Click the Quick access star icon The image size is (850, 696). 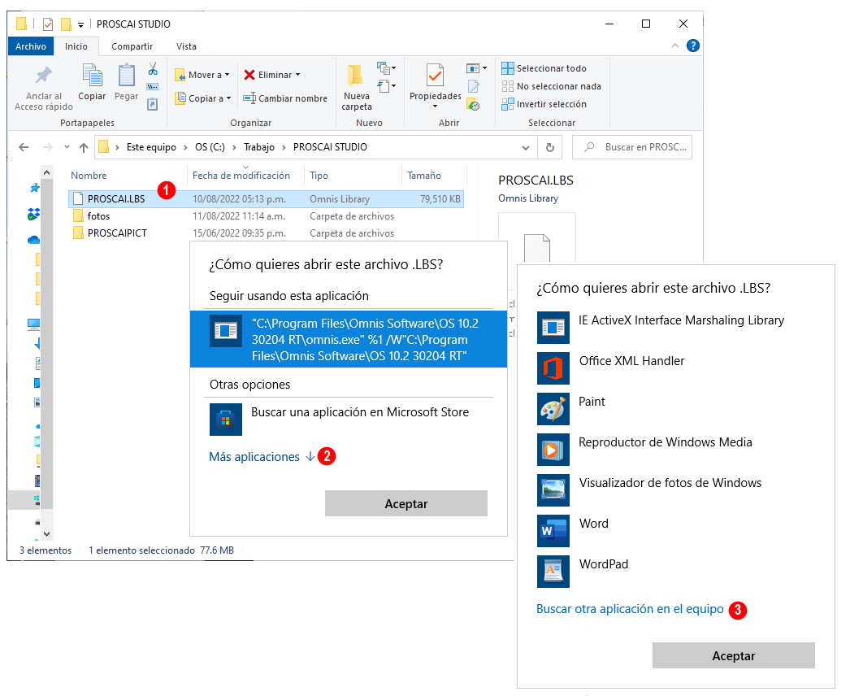click(x=35, y=189)
